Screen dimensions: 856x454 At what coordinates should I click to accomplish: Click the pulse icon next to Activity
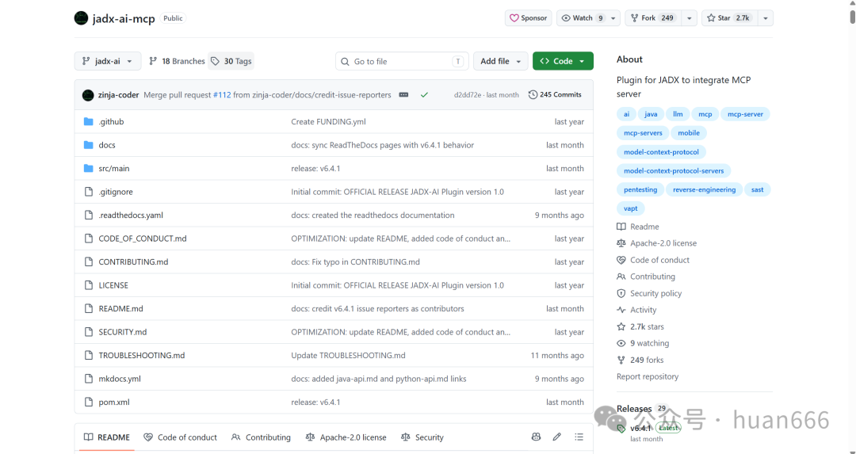(x=621, y=310)
